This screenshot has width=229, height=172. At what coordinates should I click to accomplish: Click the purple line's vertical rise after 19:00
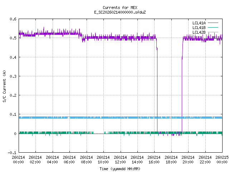(x=182, y=90)
